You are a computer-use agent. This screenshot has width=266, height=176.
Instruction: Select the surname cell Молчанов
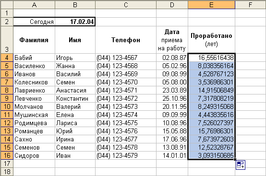[34, 106]
